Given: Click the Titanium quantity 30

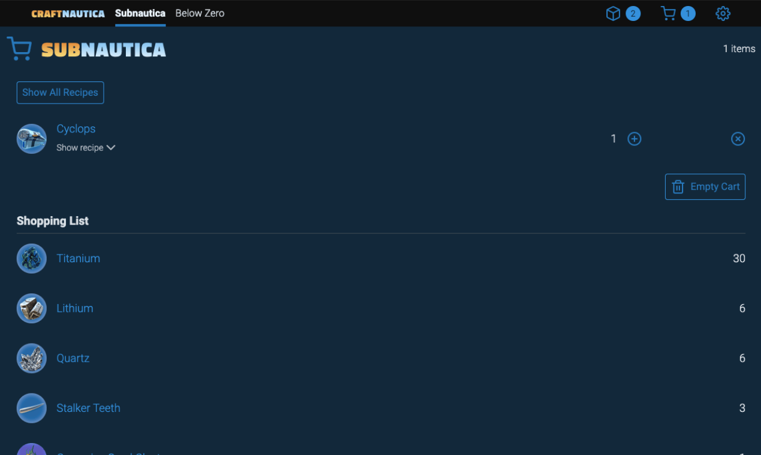Looking at the screenshot, I should pyautogui.click(x=739, y=259).
